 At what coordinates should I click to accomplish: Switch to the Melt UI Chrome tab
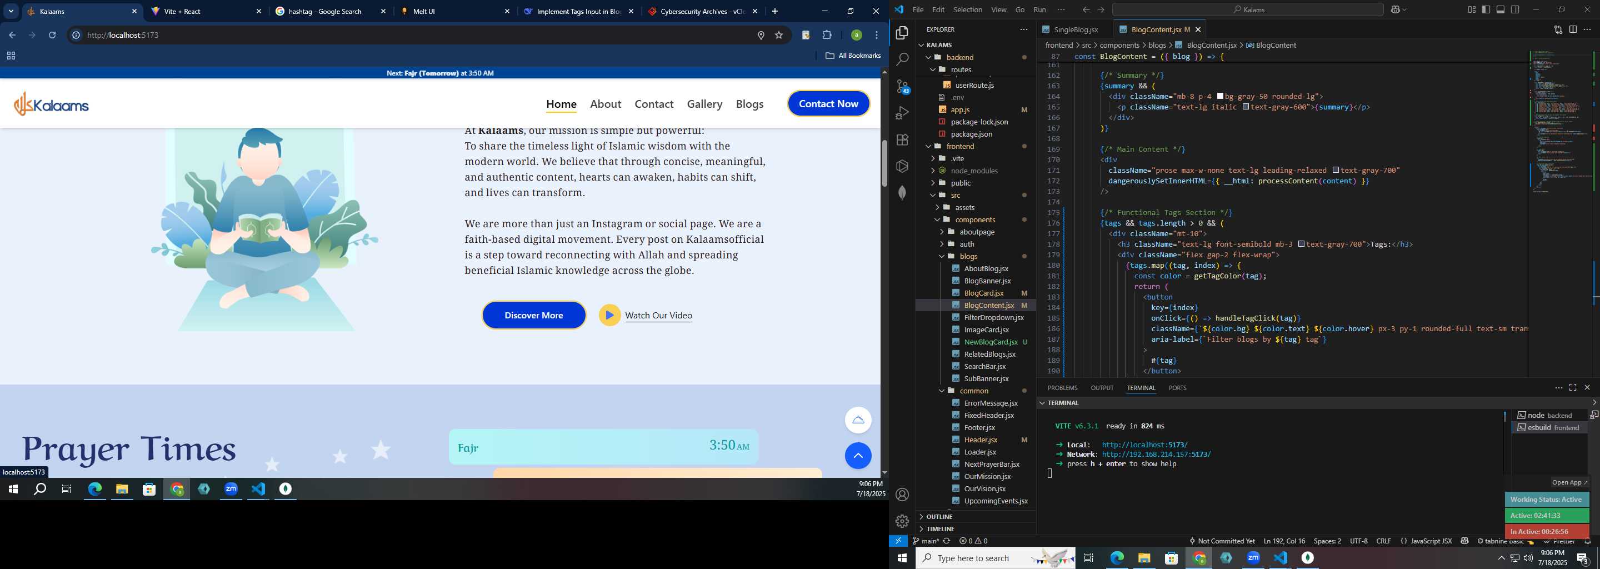(454, 11)
